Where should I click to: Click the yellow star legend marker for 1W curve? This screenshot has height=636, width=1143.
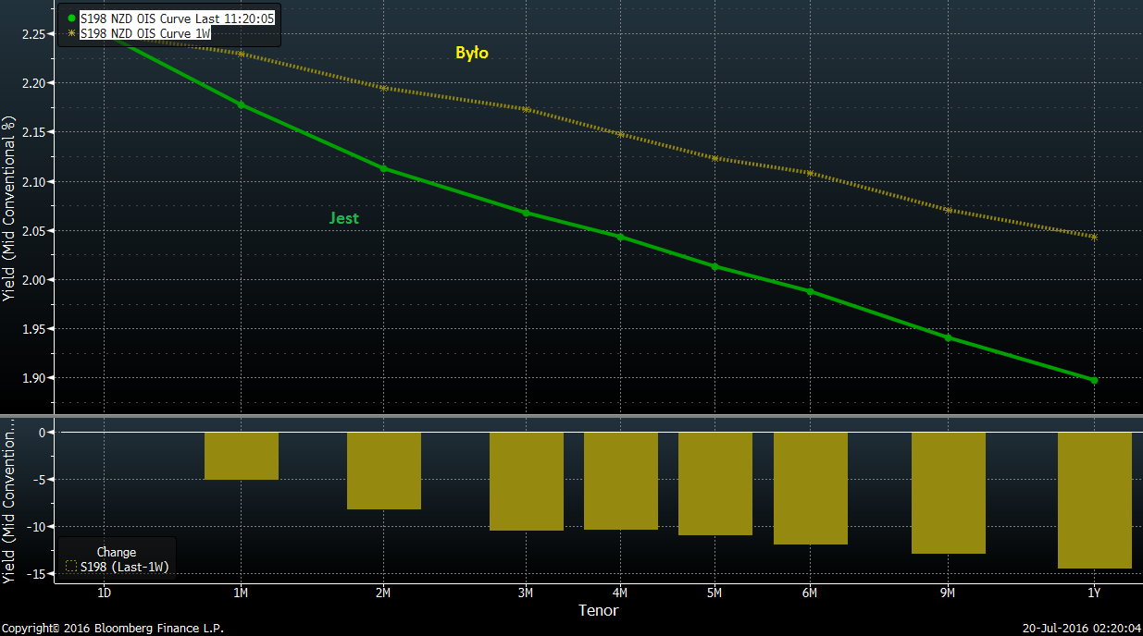[x=71, y=33]
